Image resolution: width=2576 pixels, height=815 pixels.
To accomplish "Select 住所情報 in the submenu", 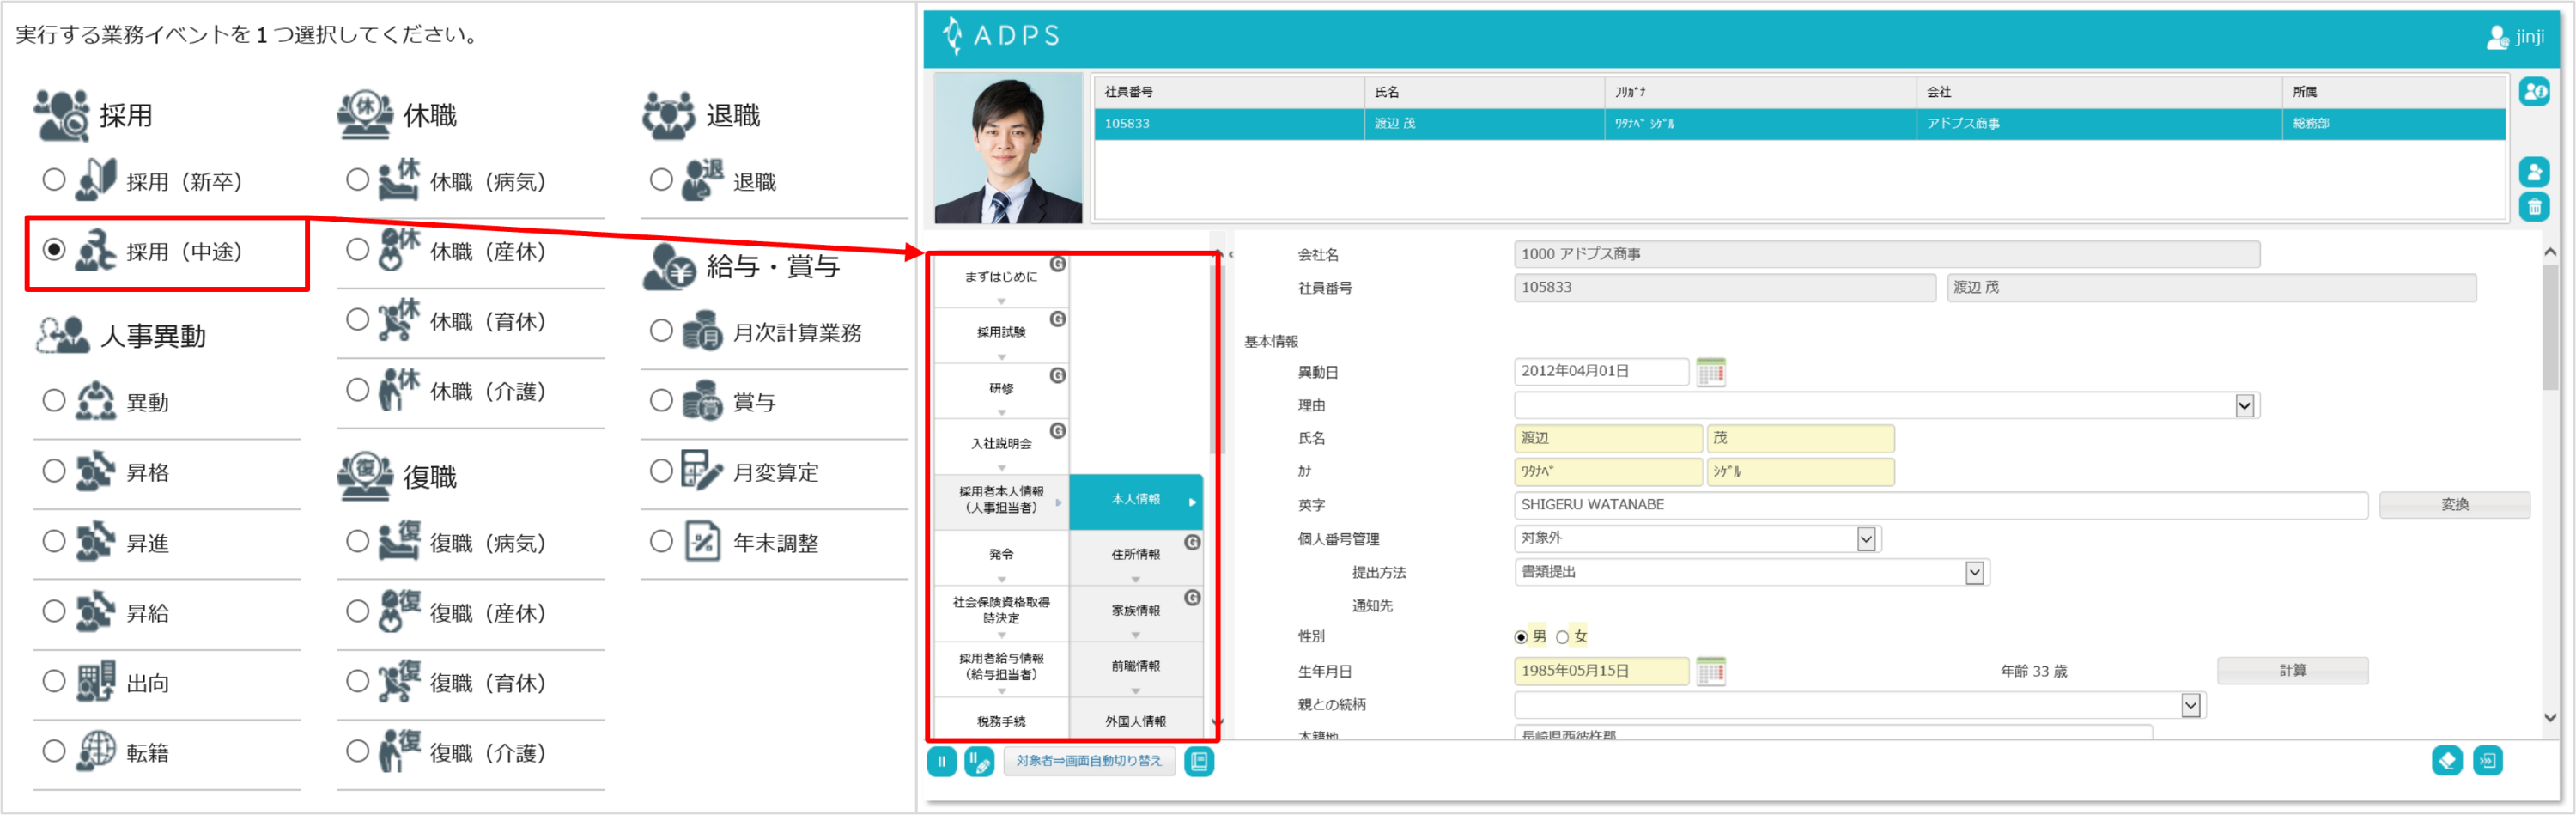I will pos(1135,554).
